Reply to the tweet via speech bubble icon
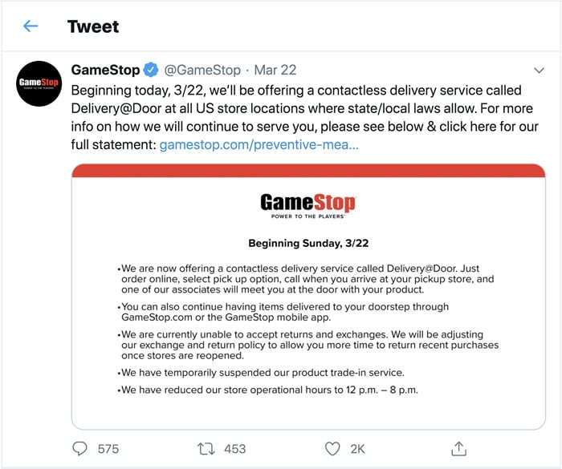 [x=80, y=448]
